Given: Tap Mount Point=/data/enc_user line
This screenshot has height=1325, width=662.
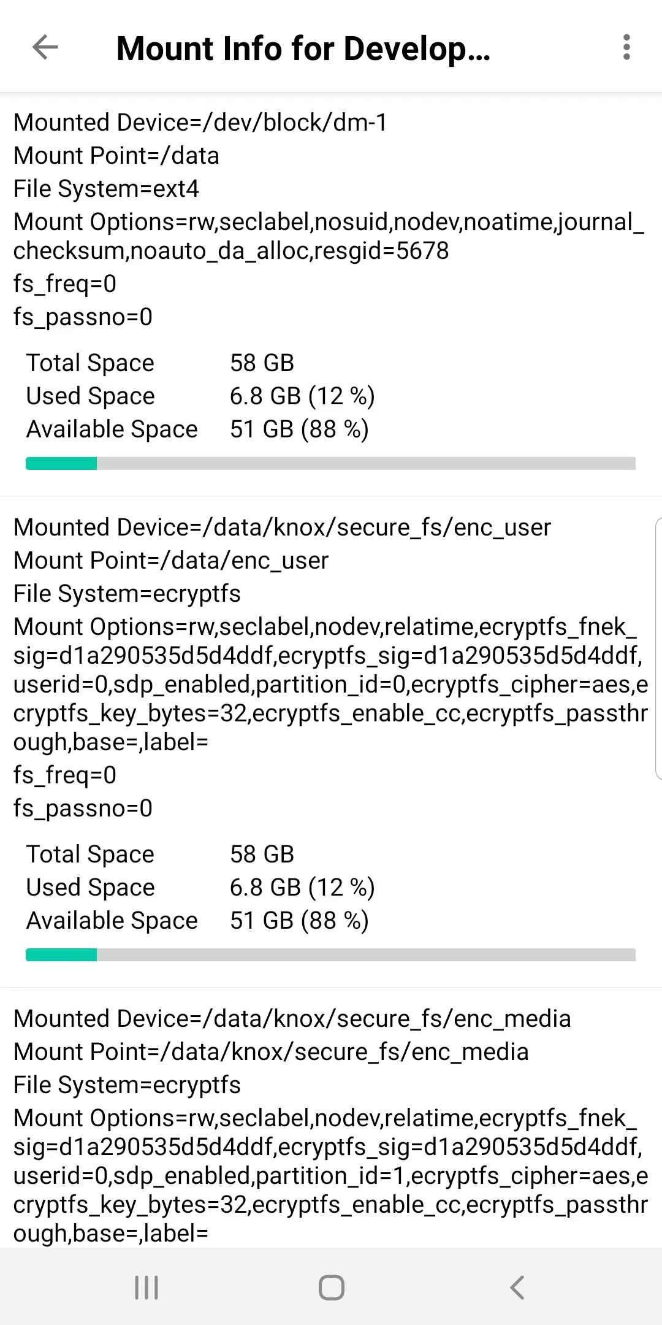Looking at the screenshot, I should click(x=171, y=561).
